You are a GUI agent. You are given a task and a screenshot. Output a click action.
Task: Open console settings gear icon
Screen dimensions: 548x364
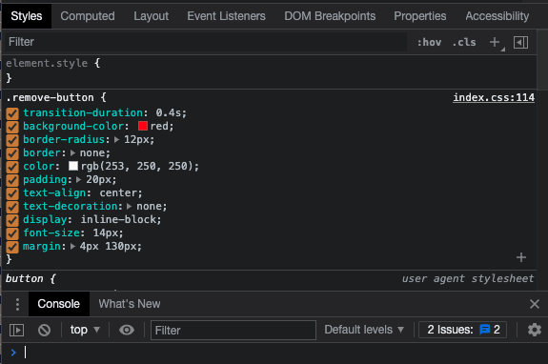click(x=535, y=330)
